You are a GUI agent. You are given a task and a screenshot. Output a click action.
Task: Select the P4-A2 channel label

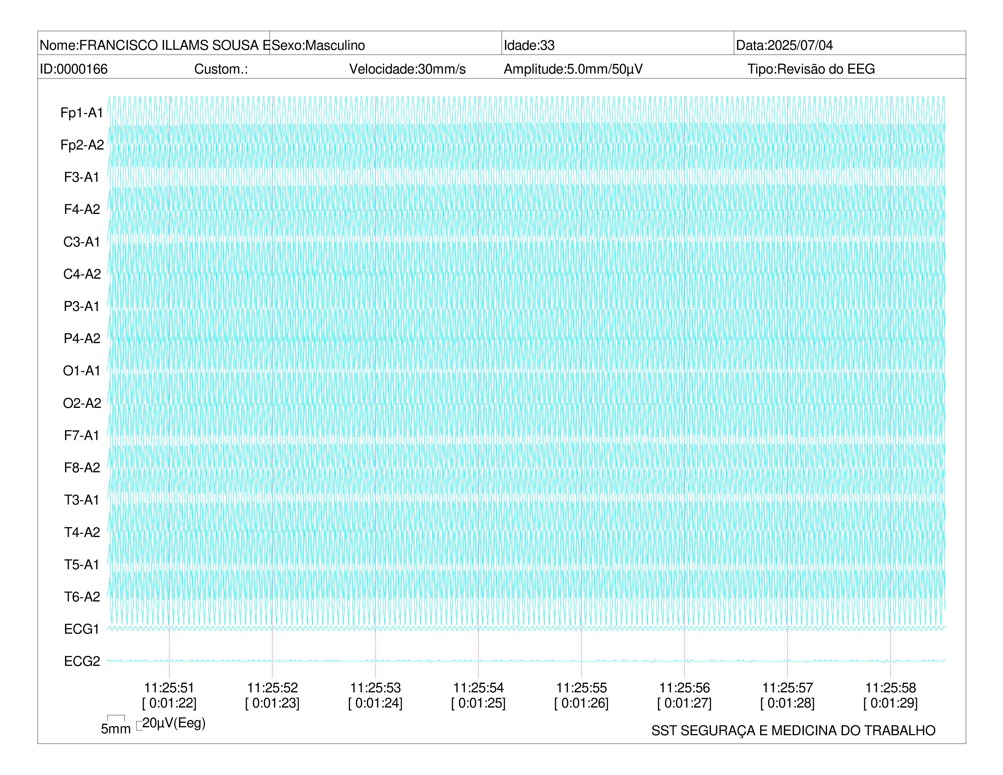82,338
